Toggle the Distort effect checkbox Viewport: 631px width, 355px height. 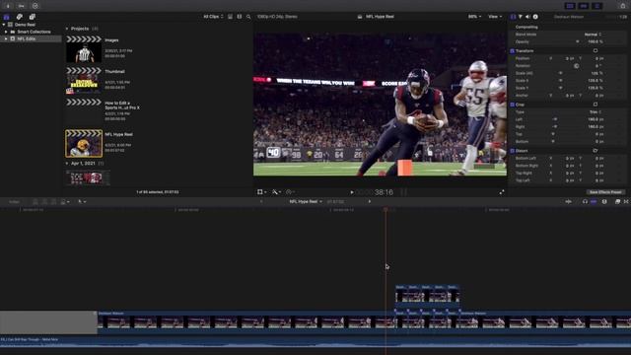click(x=512, y=151)
